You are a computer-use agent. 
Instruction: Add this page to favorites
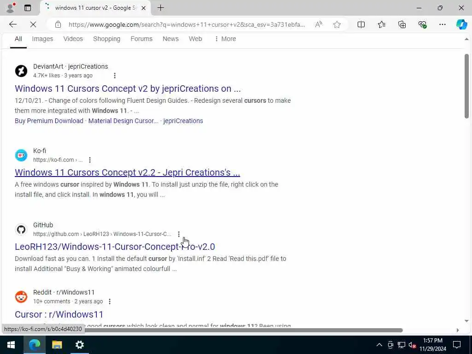click(x=337, y=25)
